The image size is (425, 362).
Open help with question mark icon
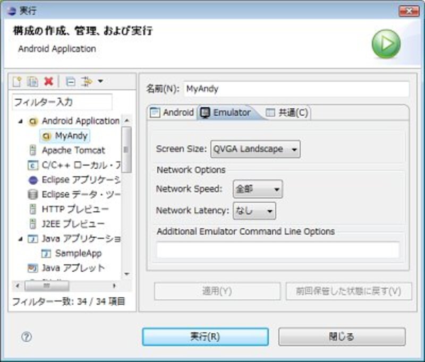coord(27,337)
